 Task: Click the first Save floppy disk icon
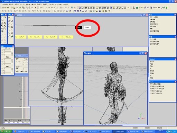(11, 8)
